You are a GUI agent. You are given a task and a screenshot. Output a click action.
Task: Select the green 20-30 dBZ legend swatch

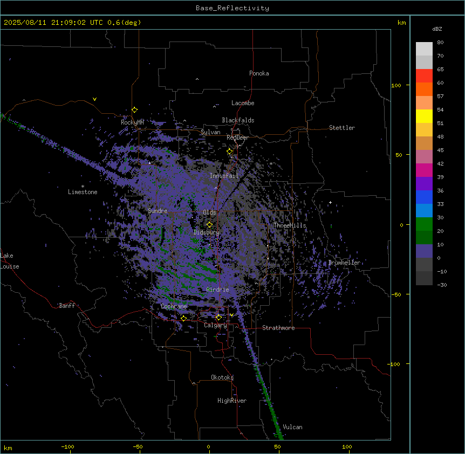pyautogui.click(x=424, y=224)
